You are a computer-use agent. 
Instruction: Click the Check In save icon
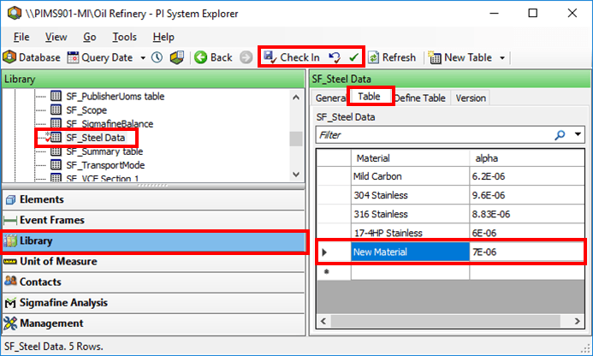[x=270, y=57]
